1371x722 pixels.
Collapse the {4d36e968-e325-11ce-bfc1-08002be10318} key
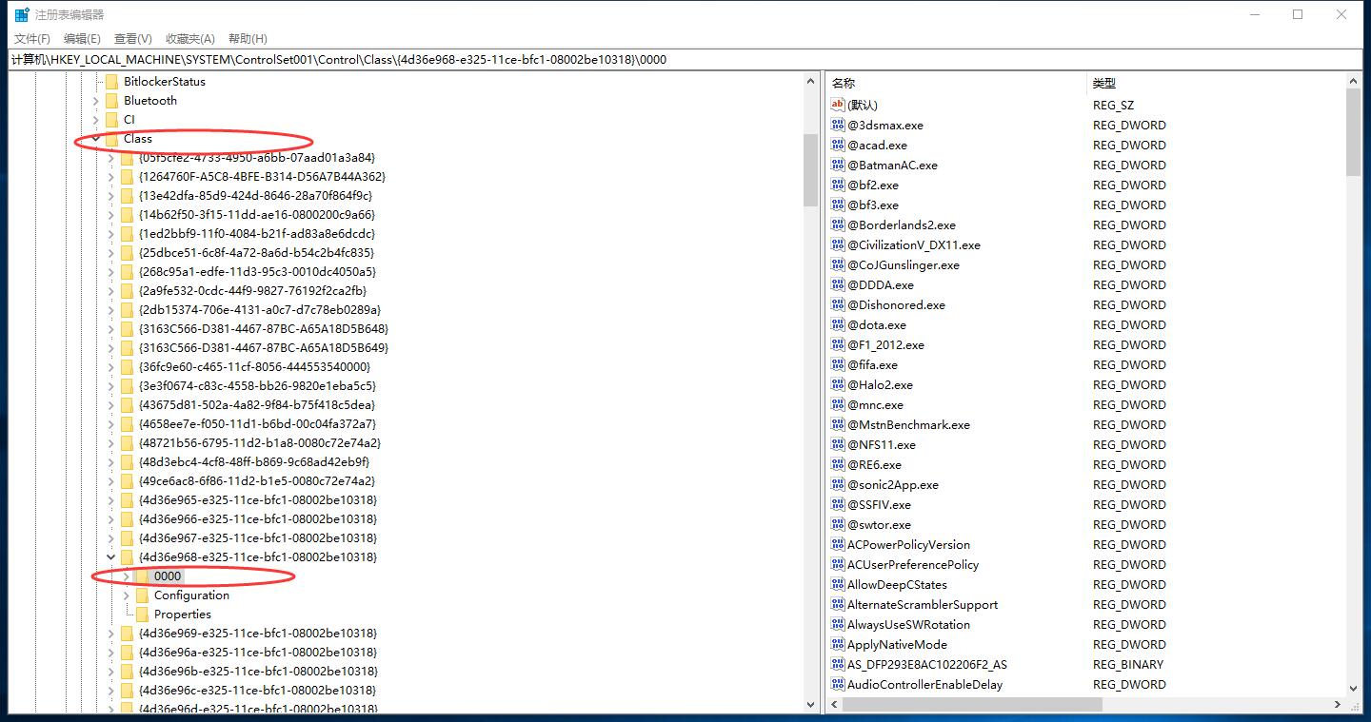click(110, 557)
